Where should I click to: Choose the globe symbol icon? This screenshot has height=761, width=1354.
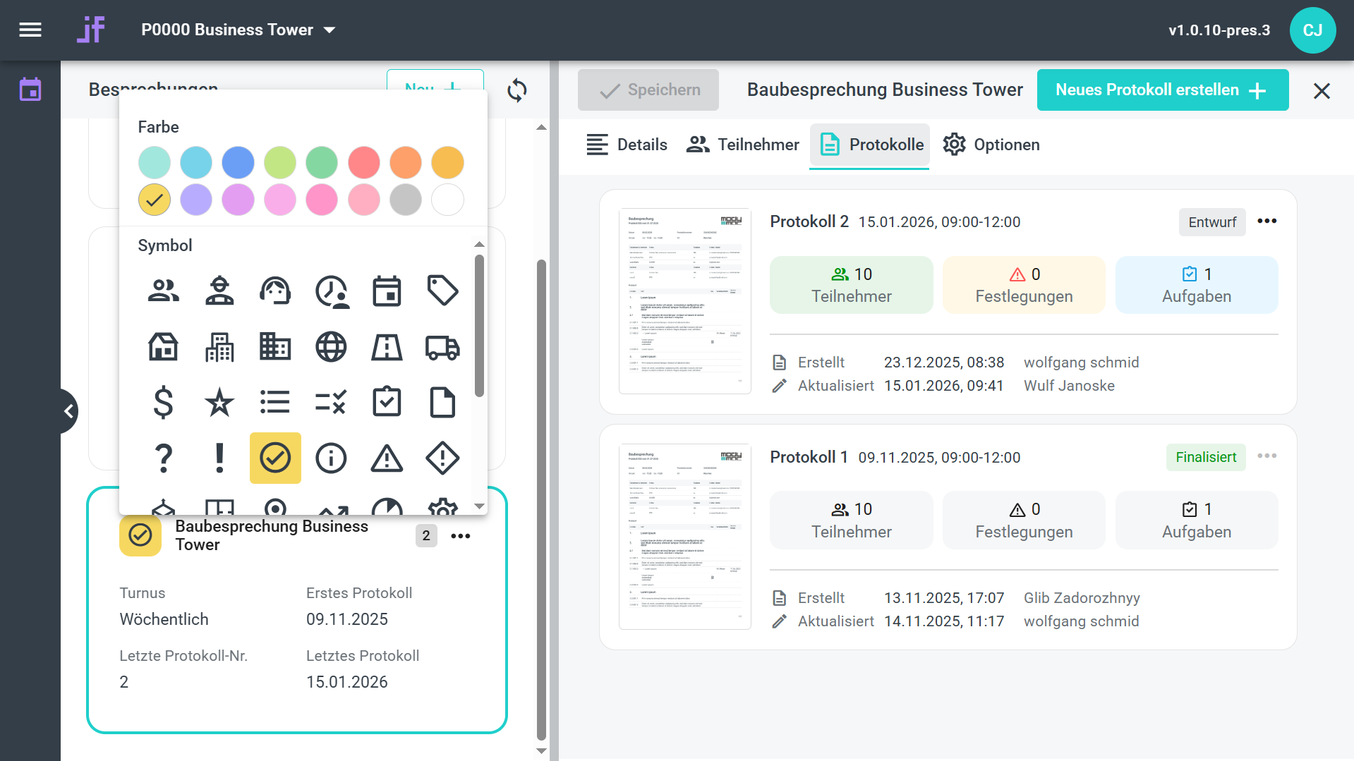tap(331, 347)
